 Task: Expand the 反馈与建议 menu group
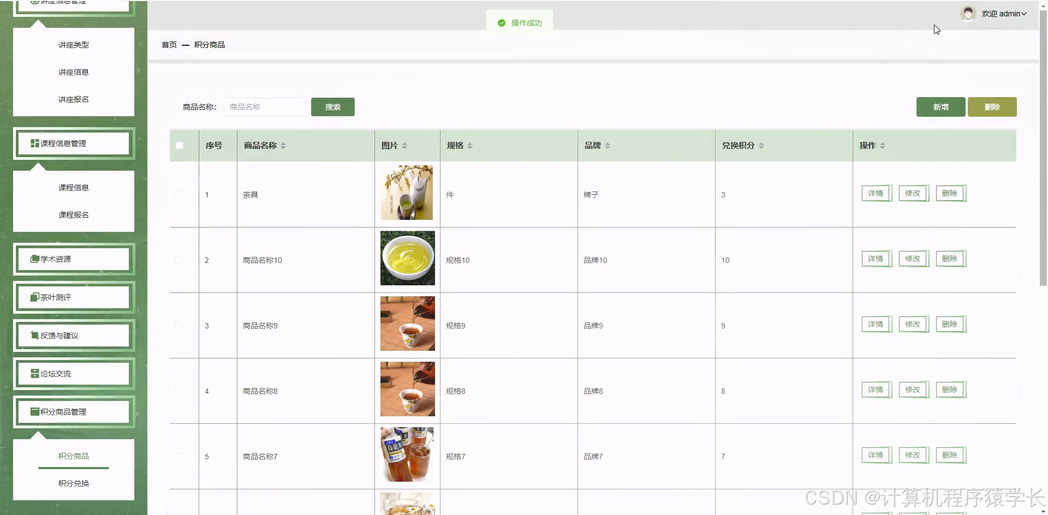pyautogui.click(x=74, y=336)
